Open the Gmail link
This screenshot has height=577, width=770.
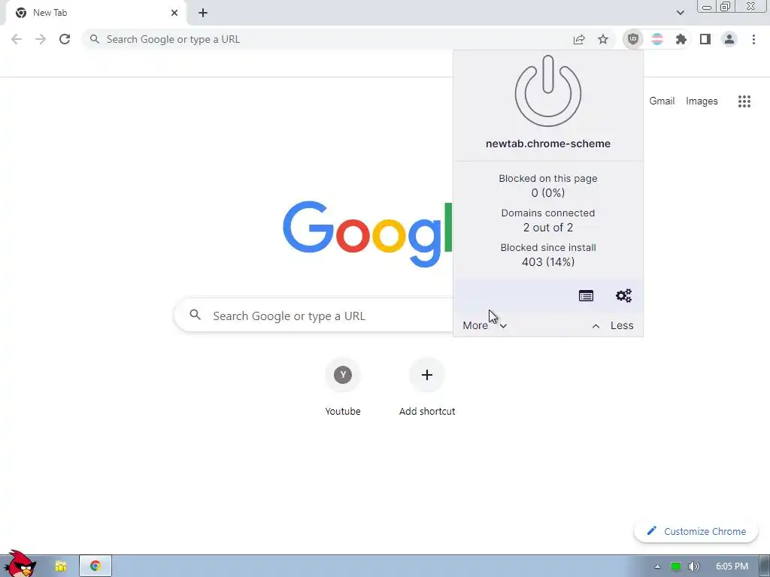(x=662, y=101)
